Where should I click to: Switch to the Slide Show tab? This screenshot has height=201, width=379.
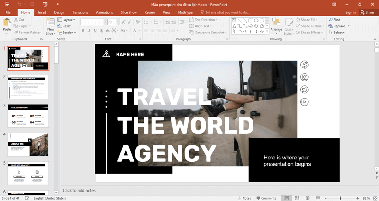click(129, 12)
